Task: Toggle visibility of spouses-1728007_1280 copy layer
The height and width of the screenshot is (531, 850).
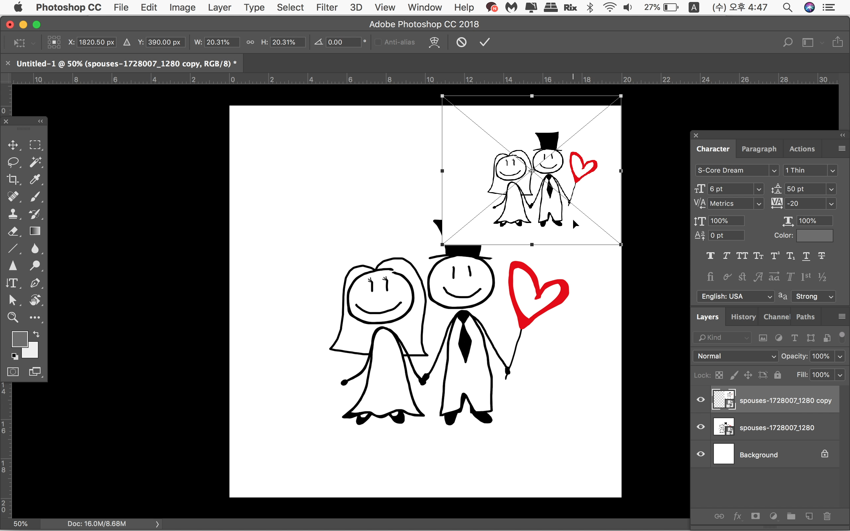Action: click(x=700, y=400)
